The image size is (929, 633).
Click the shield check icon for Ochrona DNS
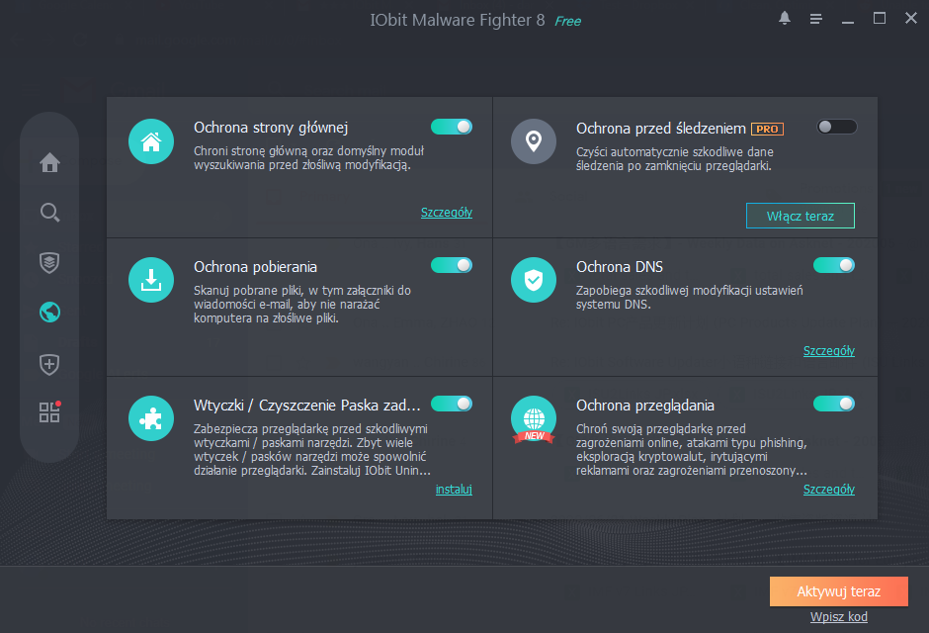tap(534, 280)
